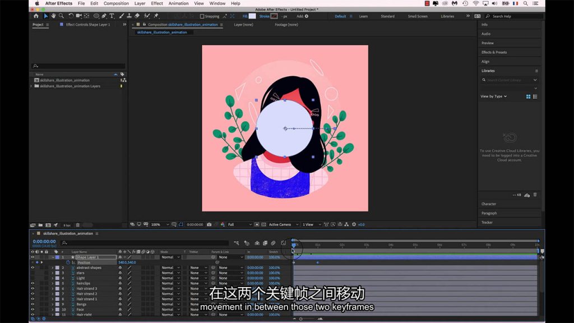This screenshot has width=574, height=323.
Task: Select the Rotation tool
Action: click(71, 16)
